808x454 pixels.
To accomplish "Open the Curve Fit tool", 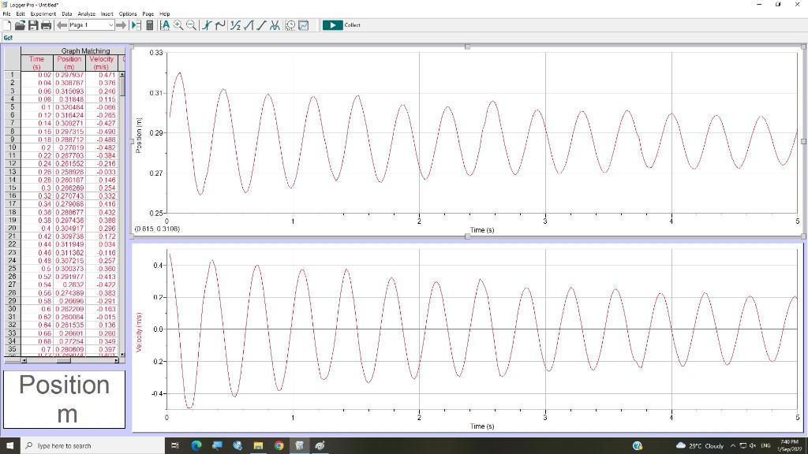I will point(274,25).
